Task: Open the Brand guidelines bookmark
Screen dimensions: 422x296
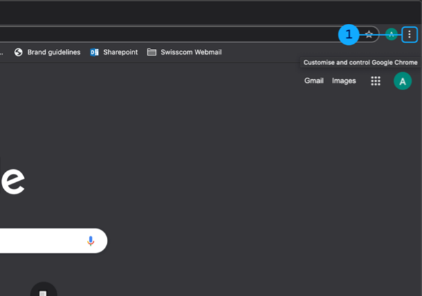Action: [x=53, y=52]
